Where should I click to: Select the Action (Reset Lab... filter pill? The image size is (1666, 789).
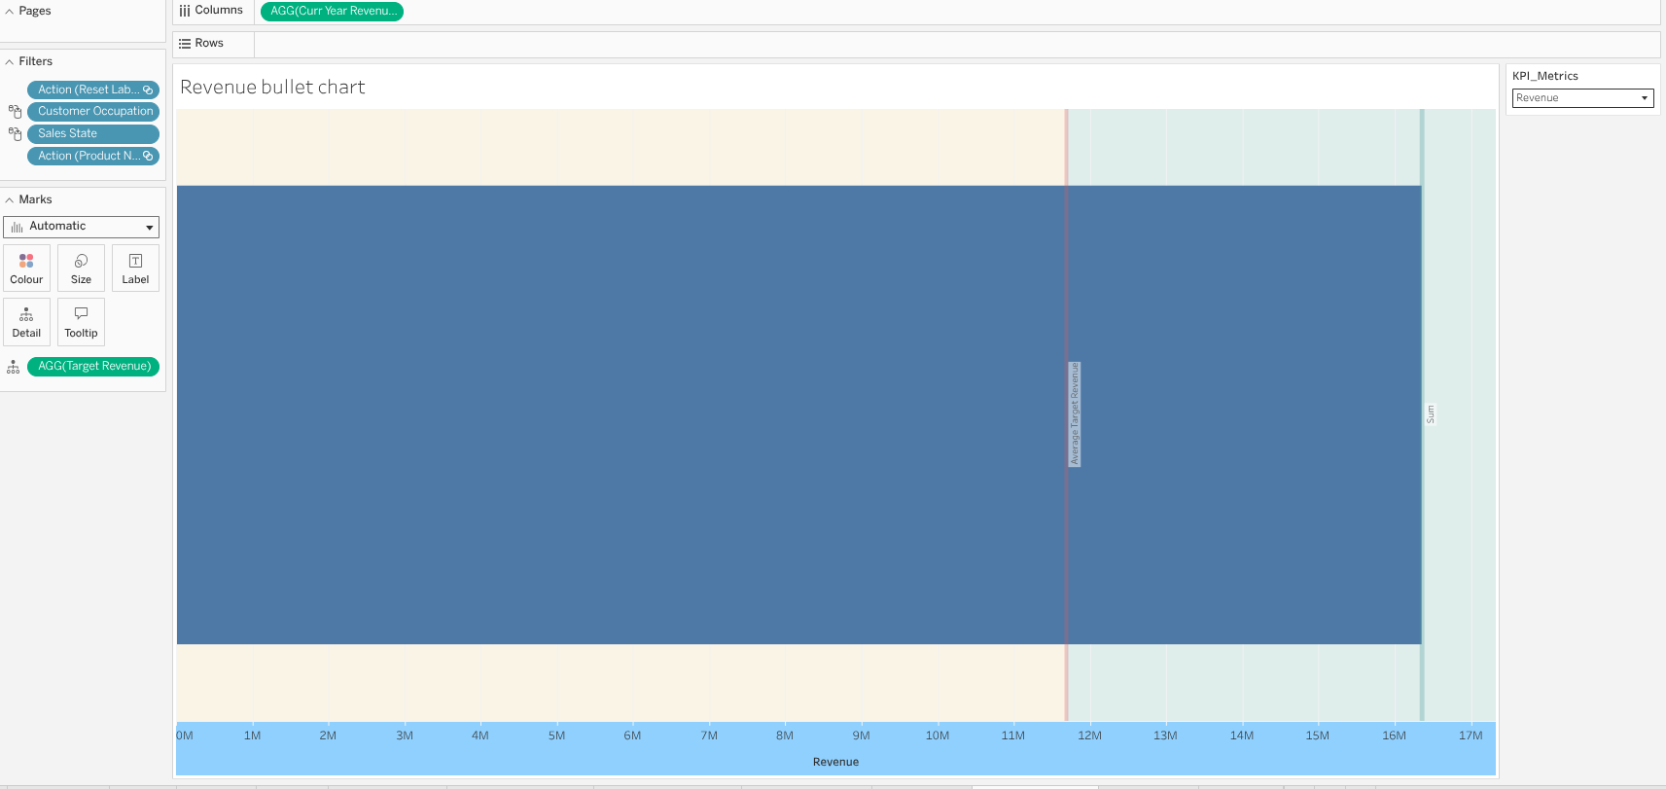click(93, 90)
